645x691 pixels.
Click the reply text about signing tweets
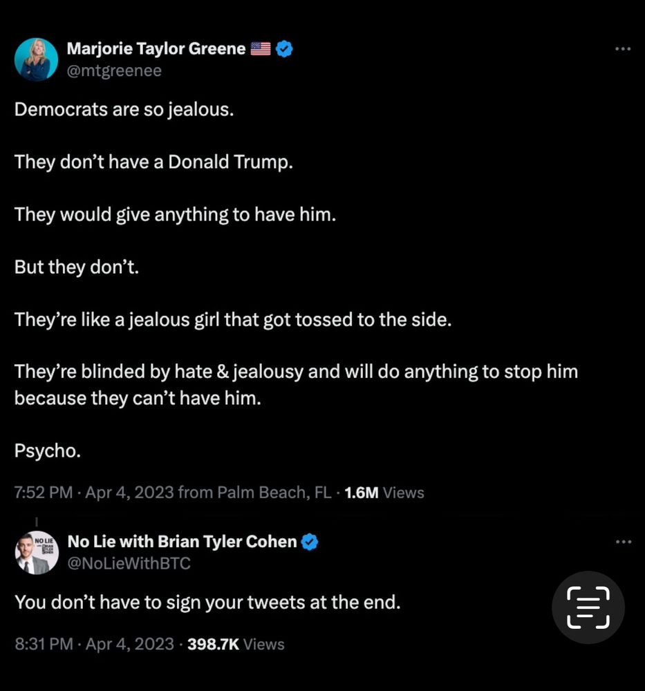point(207,602)
